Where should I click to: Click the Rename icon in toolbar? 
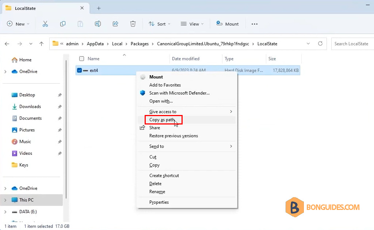tap(98, 24)
